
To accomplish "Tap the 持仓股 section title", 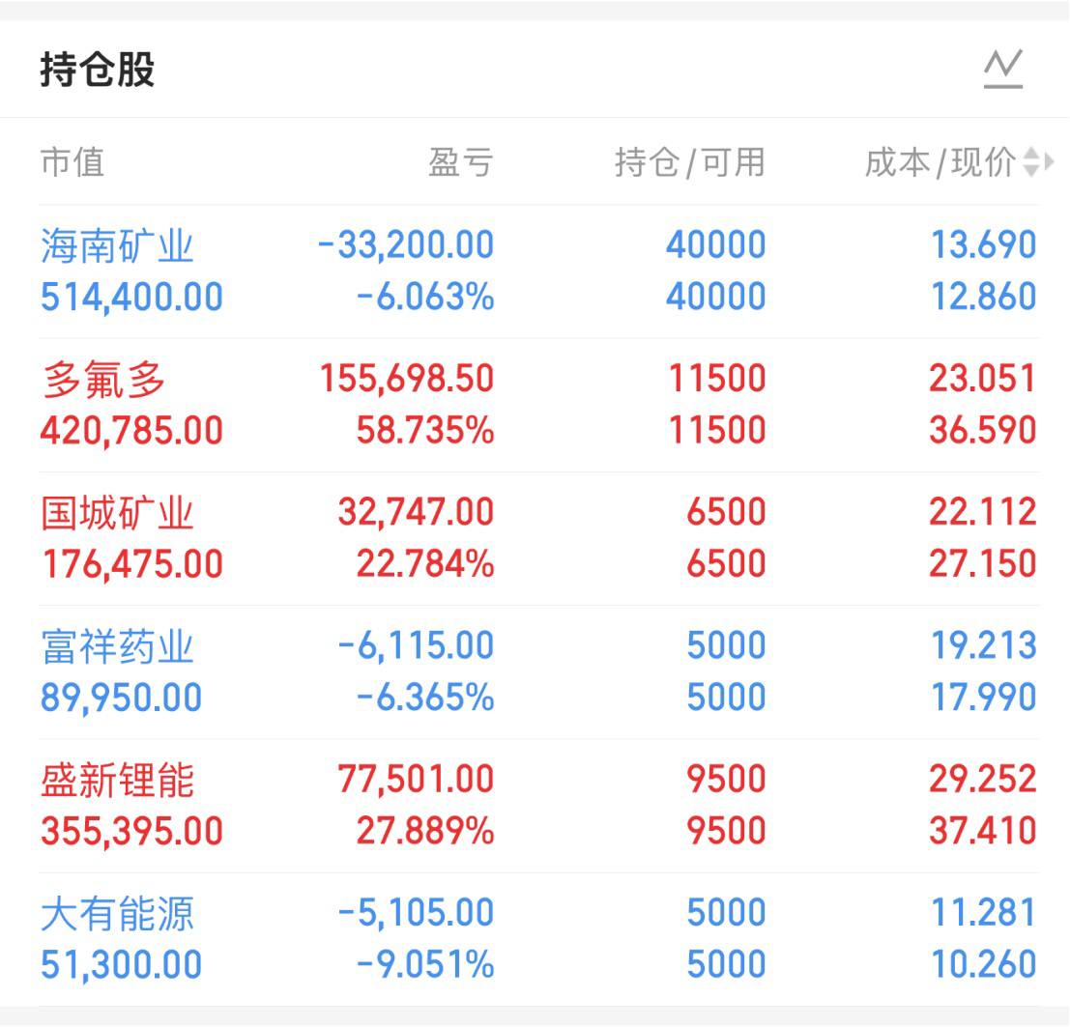I will [98, 71].
